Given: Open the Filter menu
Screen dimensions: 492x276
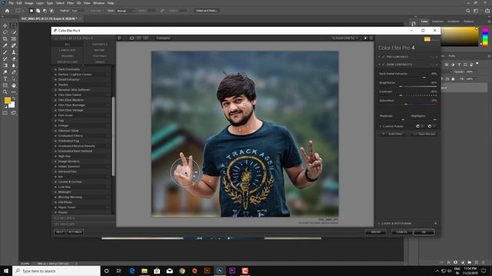Looking at the screenshot, I should (x=70, y=3).
